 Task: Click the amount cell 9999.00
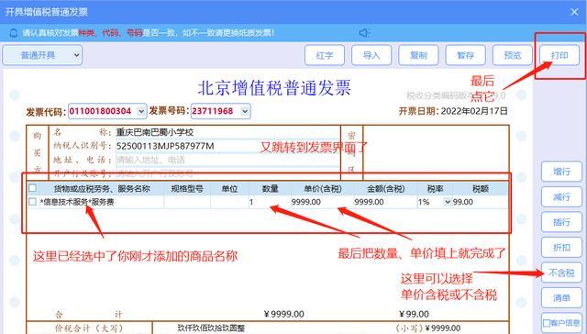pos(385,202)
